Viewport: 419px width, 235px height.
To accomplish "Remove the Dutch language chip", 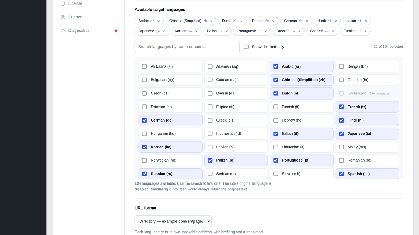I will pos(241,21).
